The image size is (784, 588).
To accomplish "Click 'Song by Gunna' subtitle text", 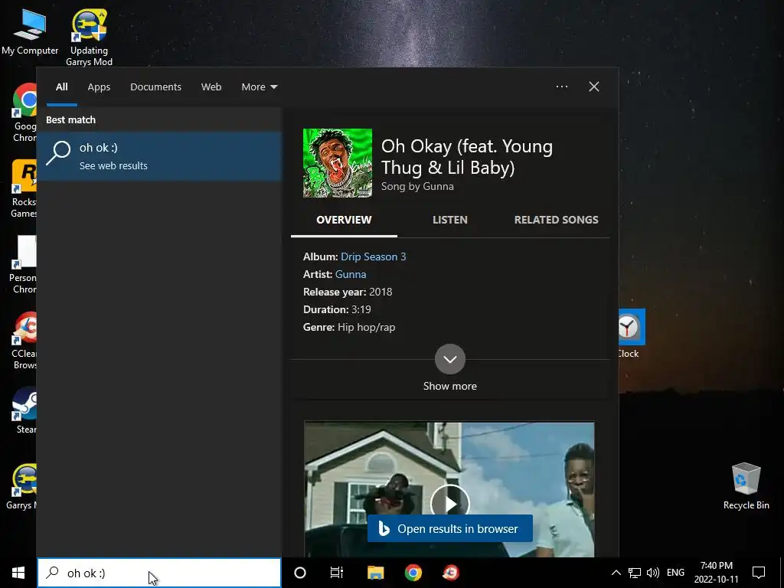I will click(417, 187).
